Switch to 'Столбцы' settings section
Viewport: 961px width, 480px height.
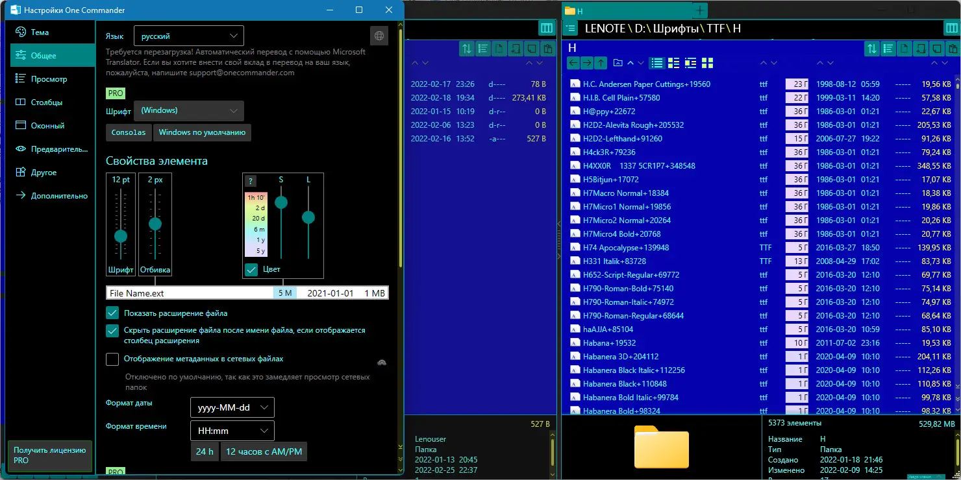[47, 102]
